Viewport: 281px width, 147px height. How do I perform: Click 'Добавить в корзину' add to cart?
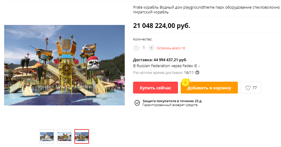[x=209, y=88]
